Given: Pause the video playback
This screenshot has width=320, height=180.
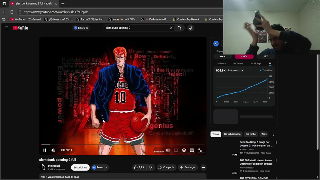Looking at the screenshot, I should 44,150.
